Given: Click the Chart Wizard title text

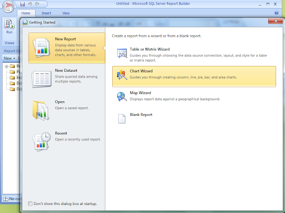Looking at the screenshot, I should [141, 71].
